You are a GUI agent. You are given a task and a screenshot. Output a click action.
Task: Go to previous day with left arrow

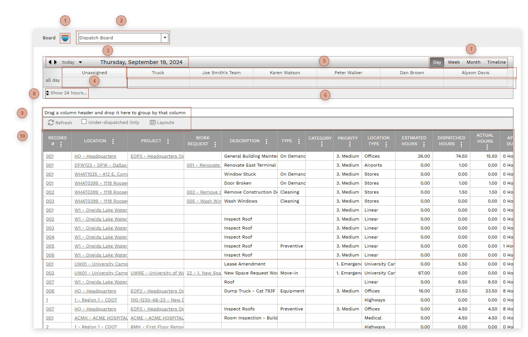[50, 62]
